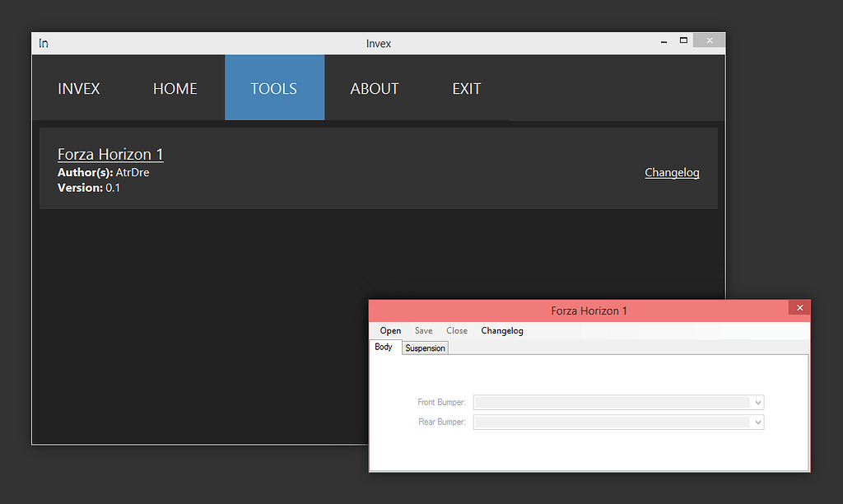Expand the Rear Bumper dropdown arrow
Image resolution: width=843 pixels, height=504 pixels.
[757, 422]
